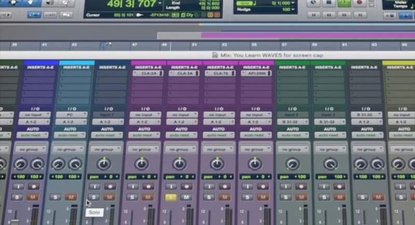The width and height of the screenshot is (415, 225).
Task: Click the AUTO label on API-2500 track
Action: [255, 129]
